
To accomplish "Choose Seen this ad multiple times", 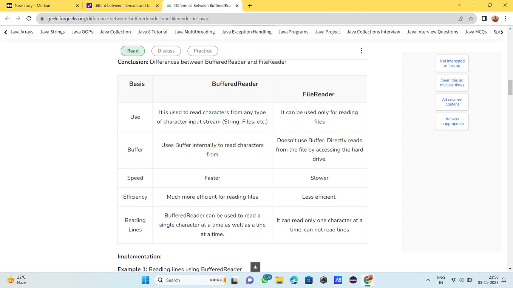I will coord(452,83).
